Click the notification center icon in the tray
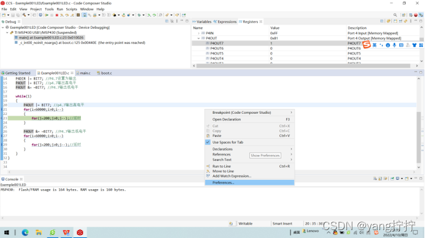 (415, 232)
